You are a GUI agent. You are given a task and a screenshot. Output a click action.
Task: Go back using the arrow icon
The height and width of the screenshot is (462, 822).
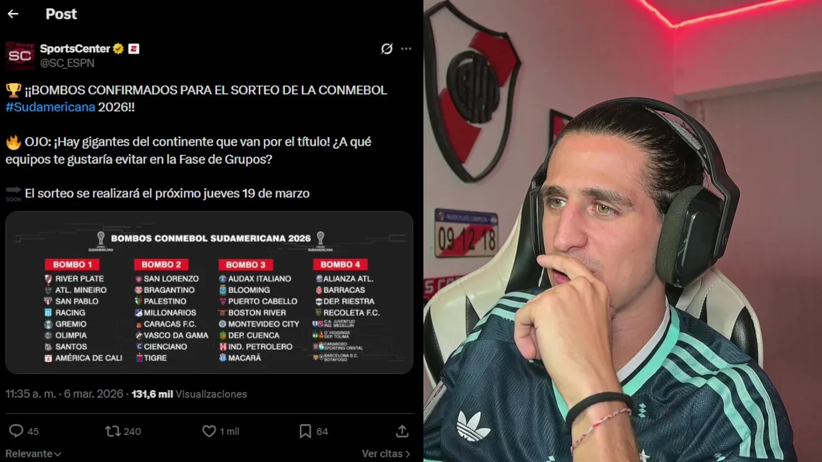click(13, 14)
